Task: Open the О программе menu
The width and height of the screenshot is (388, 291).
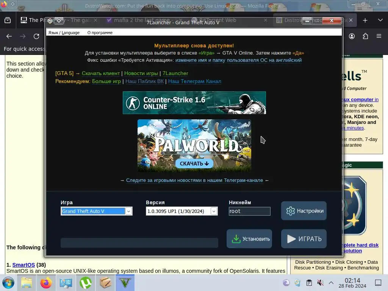Action: pos(100,33)
